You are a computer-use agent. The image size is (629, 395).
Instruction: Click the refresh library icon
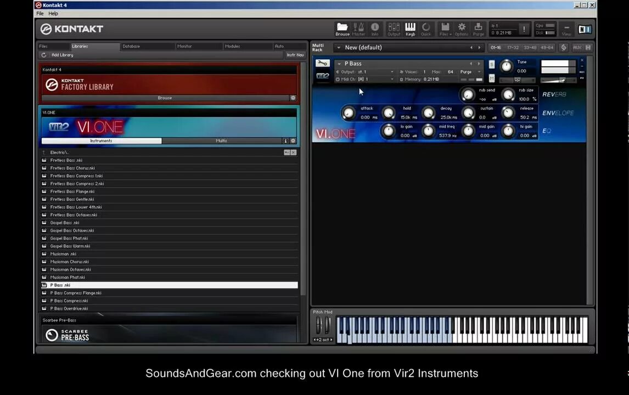click(x=44, y=55)
